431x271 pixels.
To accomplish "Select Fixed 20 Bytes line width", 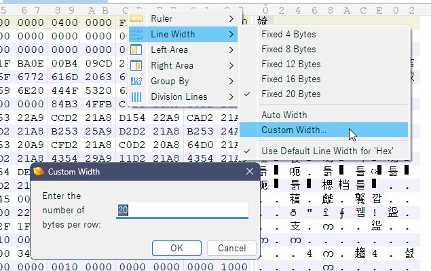I will [324, 94].
